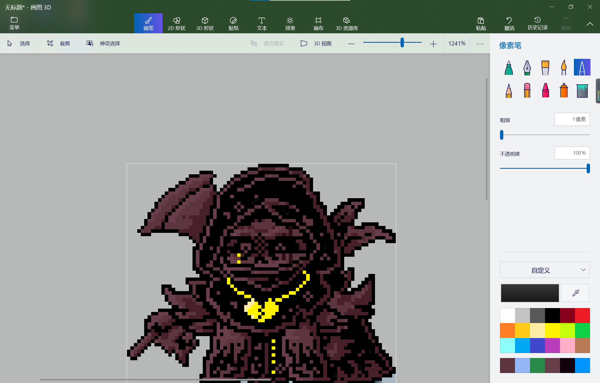Image resolution: width=600 pixels, height=383 pixels.
Task: Select the Pencil tool
Action: (x=509, y=90)
